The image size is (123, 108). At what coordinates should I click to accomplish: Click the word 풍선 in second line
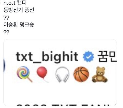point(29,10)
